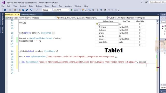Start debugging with the Start button
The image size is (166, 93).
pyautogui.click(x=74, y=10)
